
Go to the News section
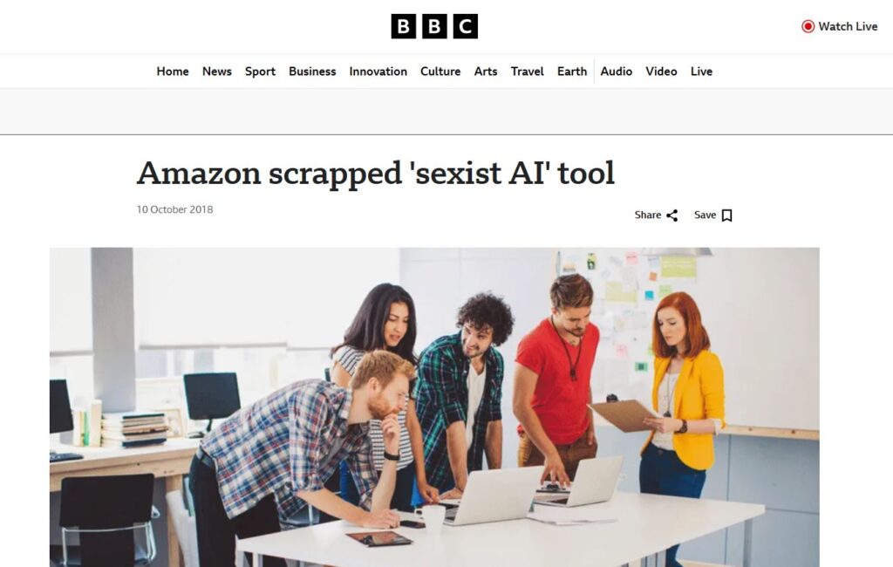[x=217, y=72]
